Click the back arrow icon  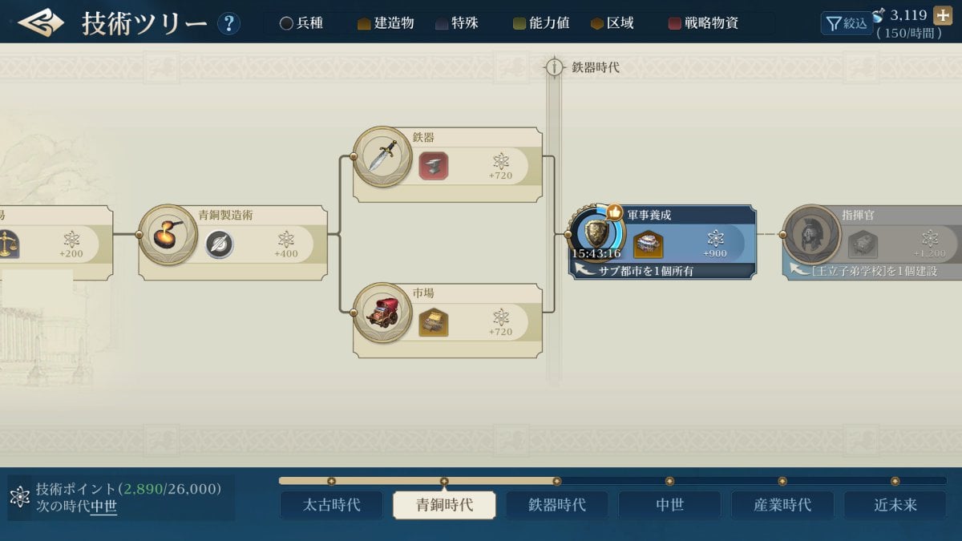pos(40,22)
